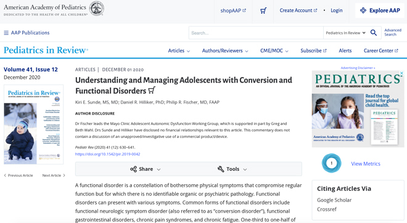The width and height of the screenshot is (407, 223).
Task: Click the Advertising Disclaimer link
Action: tap(358, 68)
